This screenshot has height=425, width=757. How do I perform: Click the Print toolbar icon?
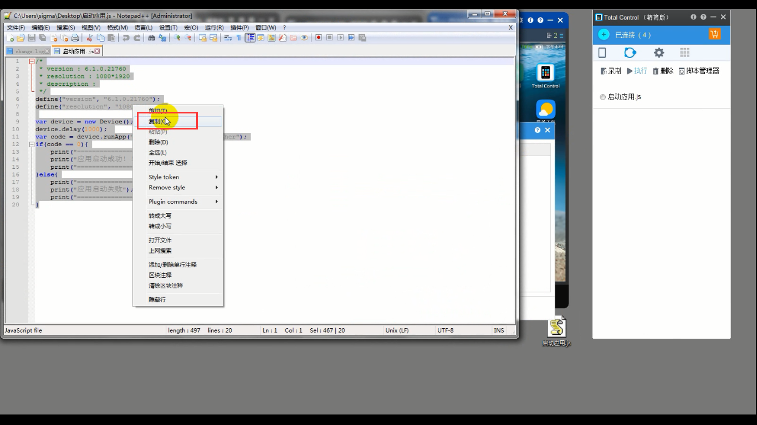pos(75,38)
